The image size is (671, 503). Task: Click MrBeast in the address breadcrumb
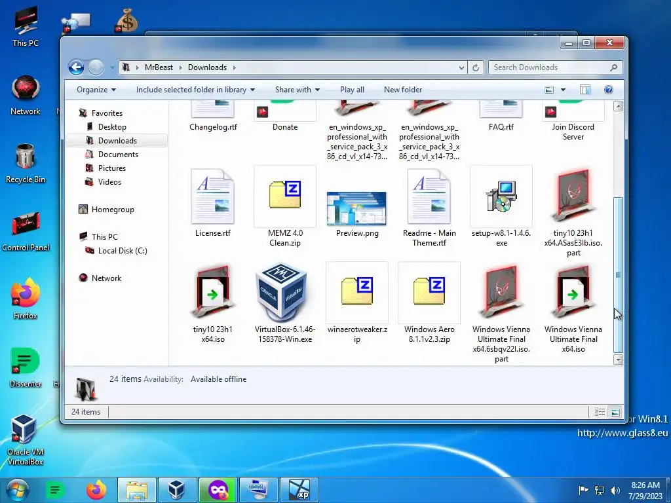click(x=159, y=67)
